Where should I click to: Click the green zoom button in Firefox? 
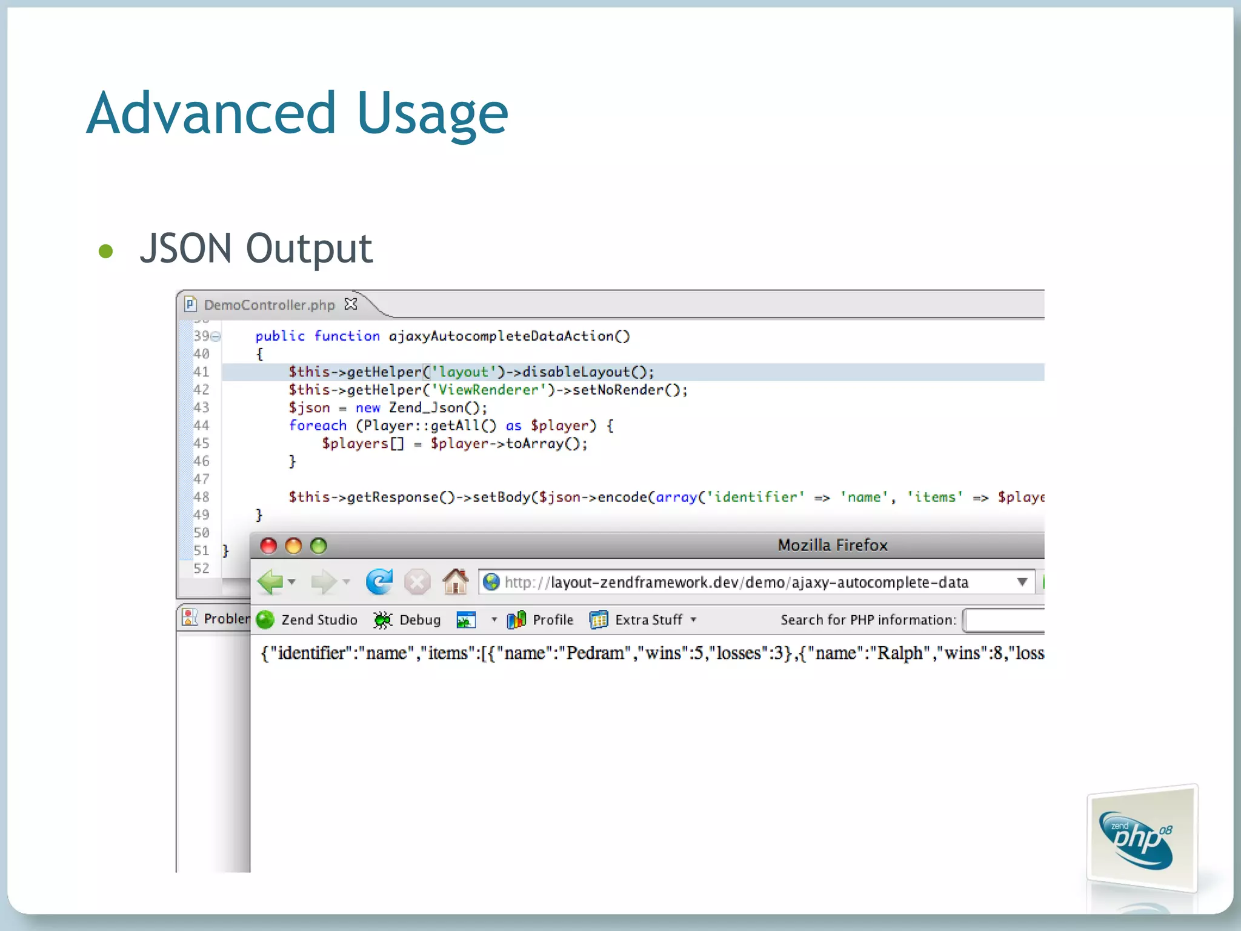coord(319,546)
